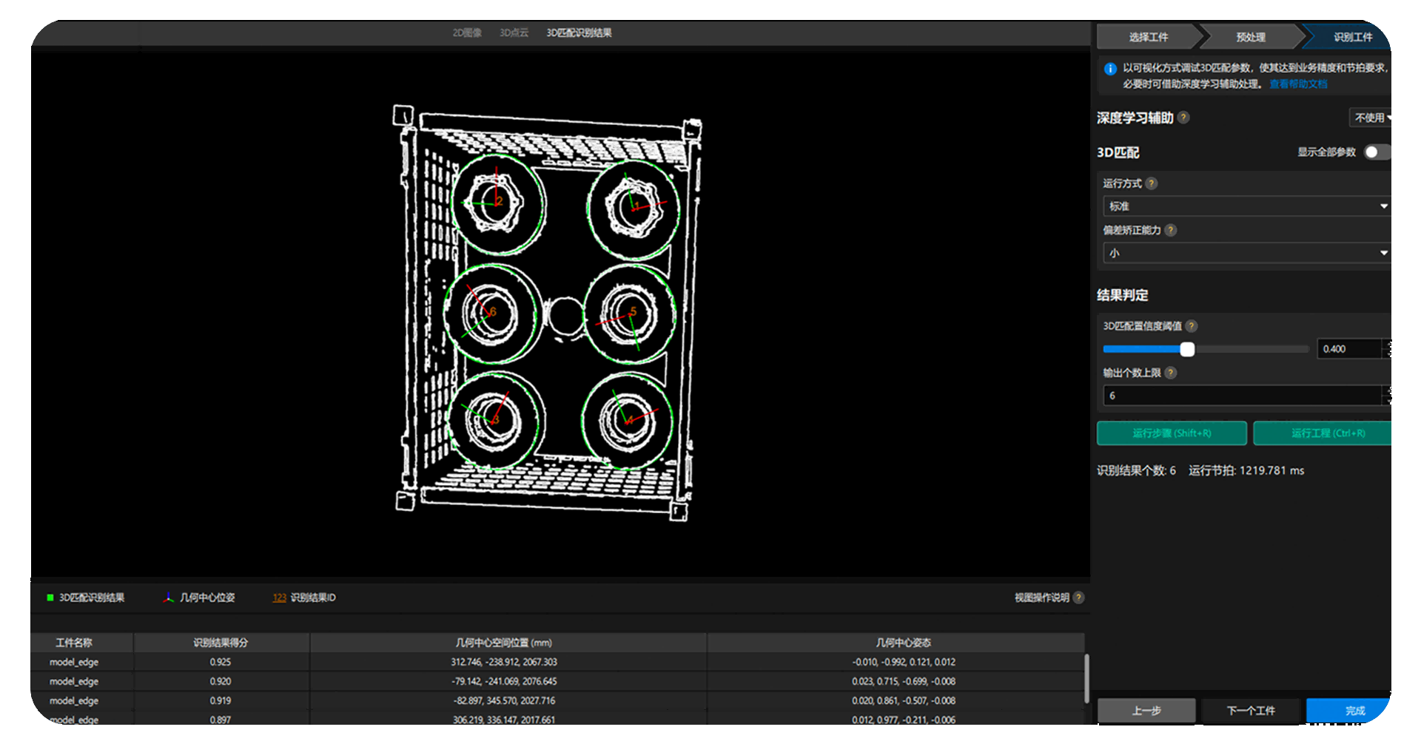
Task: Click the 3D匹配识别结果 legend label
Action: coord(92,598)
